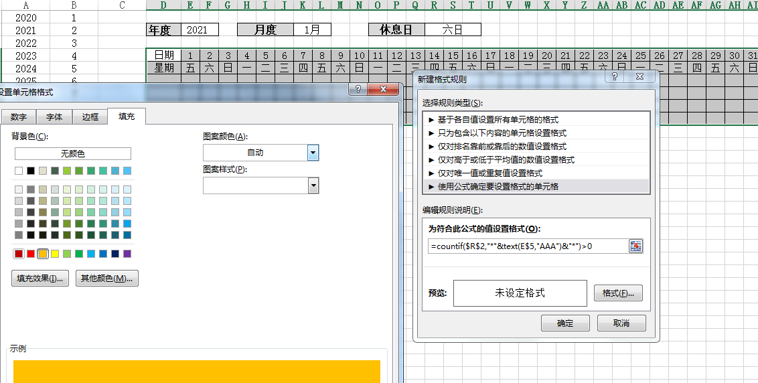
Task: Click the orange sample preview bar under 示例
Action: tap(197, 372)
